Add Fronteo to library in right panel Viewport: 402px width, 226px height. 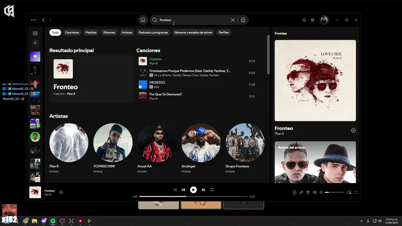point(353,130)
